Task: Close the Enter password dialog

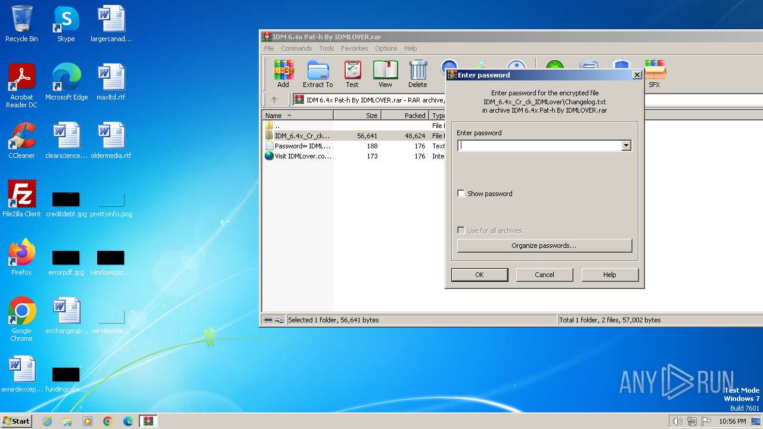Action: coord(637,75)
